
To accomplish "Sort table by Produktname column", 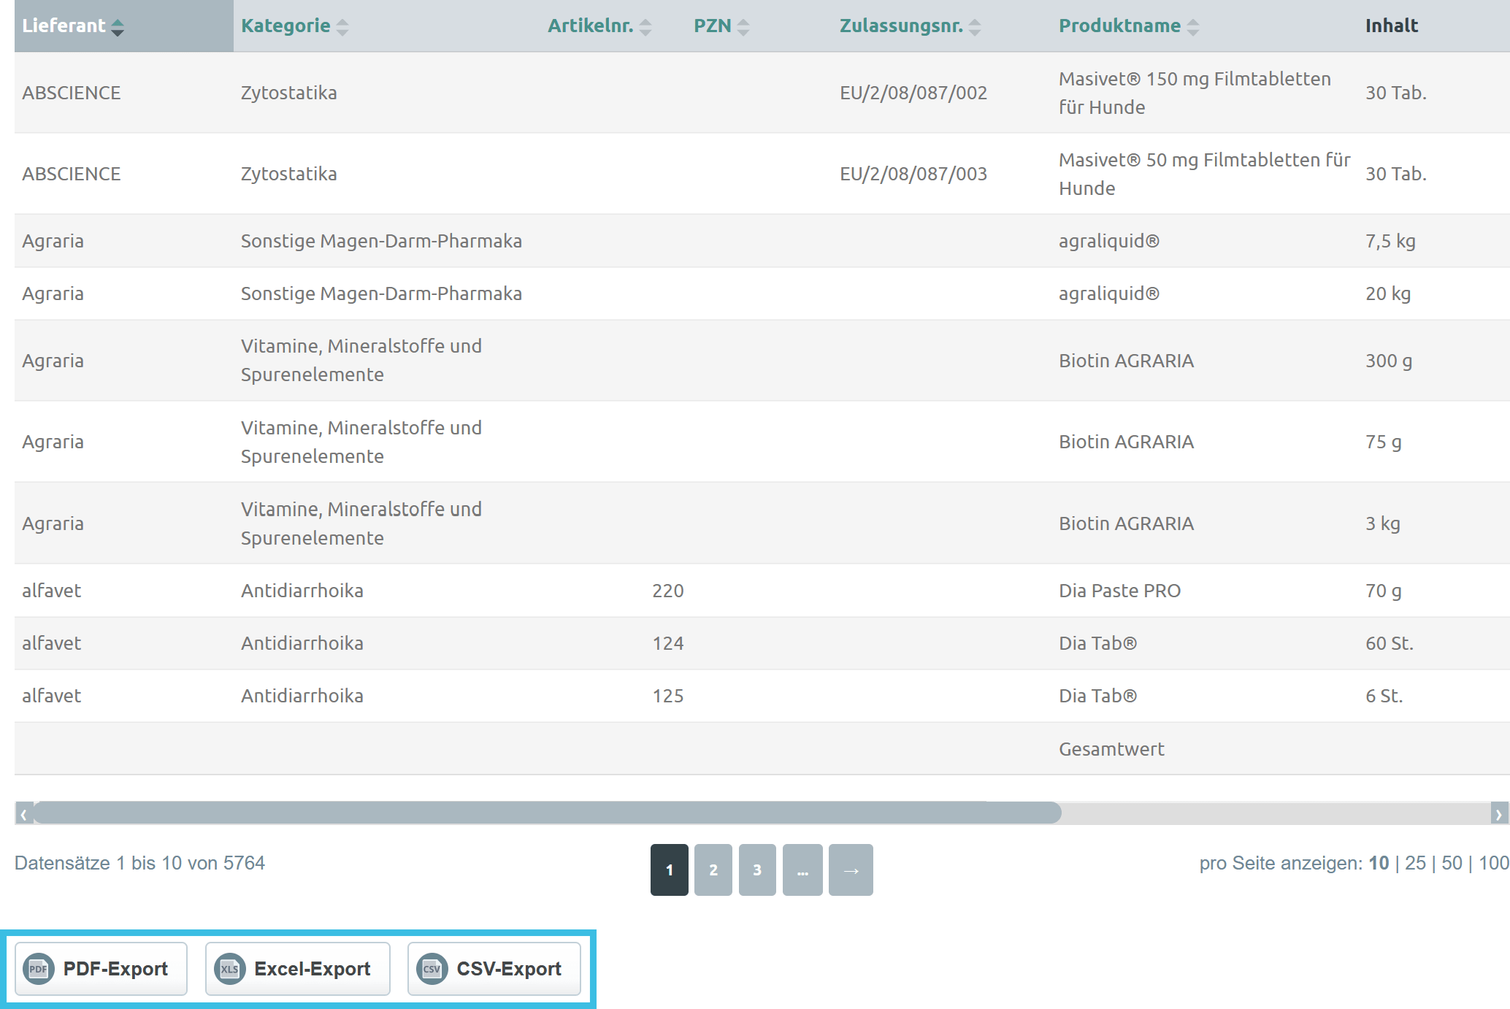I will coord(1129,26).
